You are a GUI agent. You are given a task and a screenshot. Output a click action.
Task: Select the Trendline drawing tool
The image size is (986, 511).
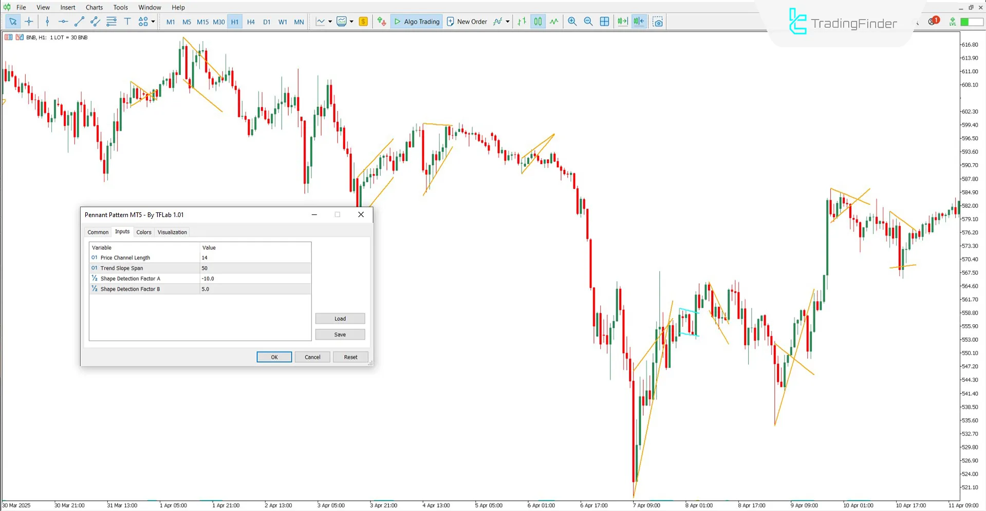point(79,22)
